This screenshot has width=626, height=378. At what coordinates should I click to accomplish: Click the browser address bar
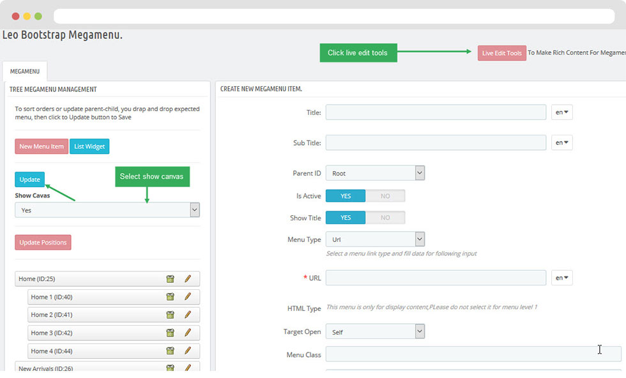(x=334, y=17)
